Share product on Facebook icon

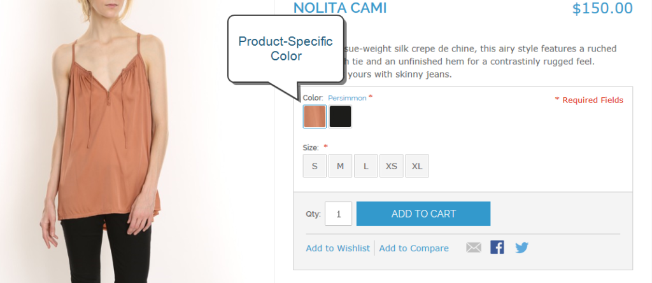497,247
